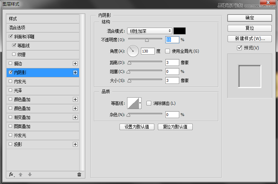Click the 确定 button
Image resolution: width=278 pixels, height=184 pixels.
(x=249, y=18)
